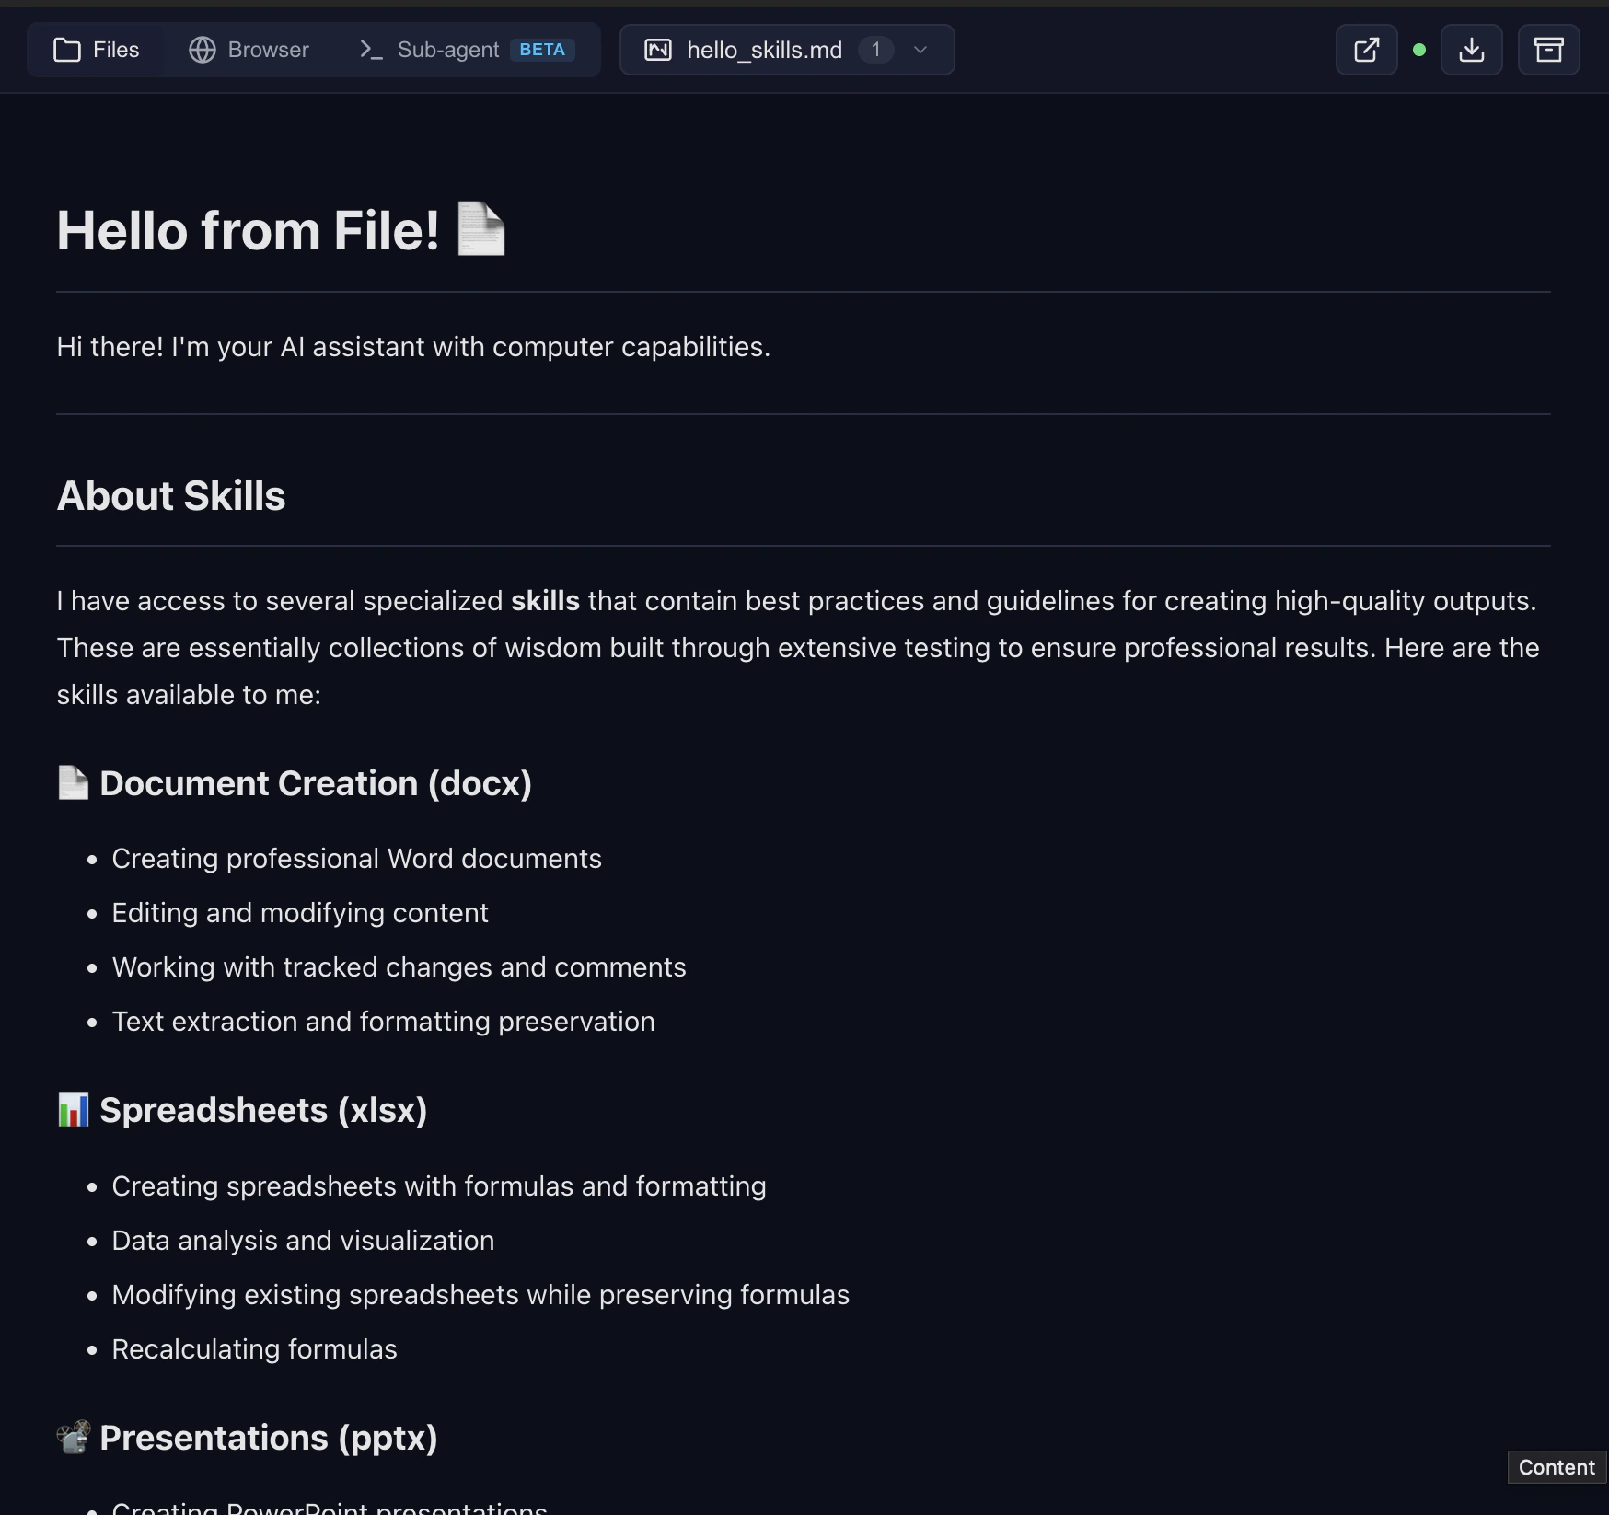The width and height of the screenshot is (1609, 1515).
Task: Expand the hello_skills.md version dropdown chevron
Action: pyautogui.click(x=920, y=51)
